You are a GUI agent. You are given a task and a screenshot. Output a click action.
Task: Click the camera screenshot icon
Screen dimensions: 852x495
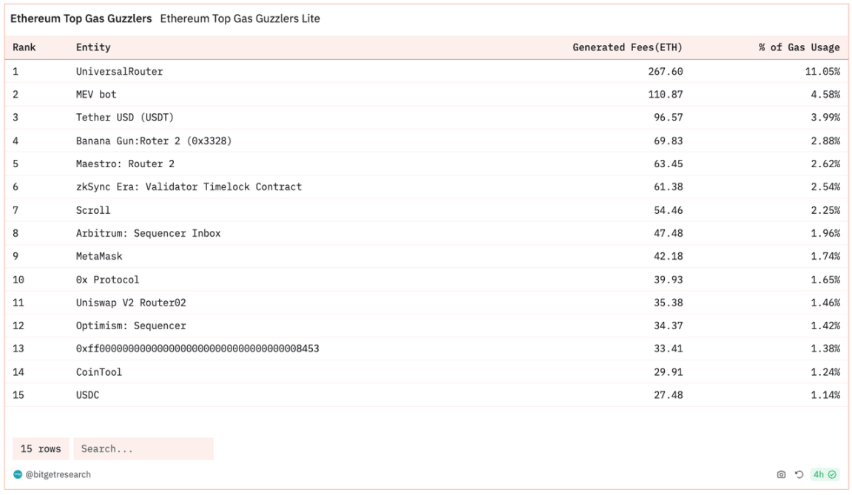pos(781,474)
